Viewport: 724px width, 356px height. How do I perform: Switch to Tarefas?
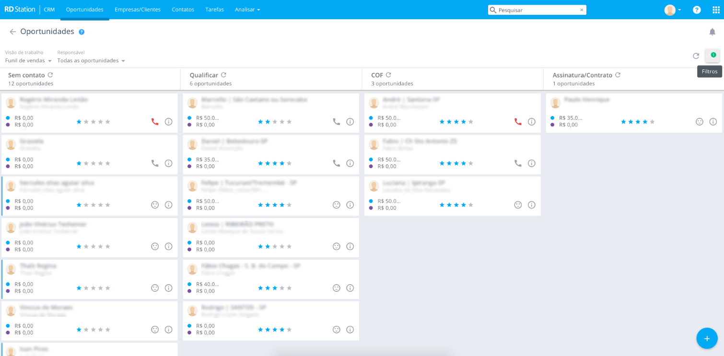click(214, 10)
